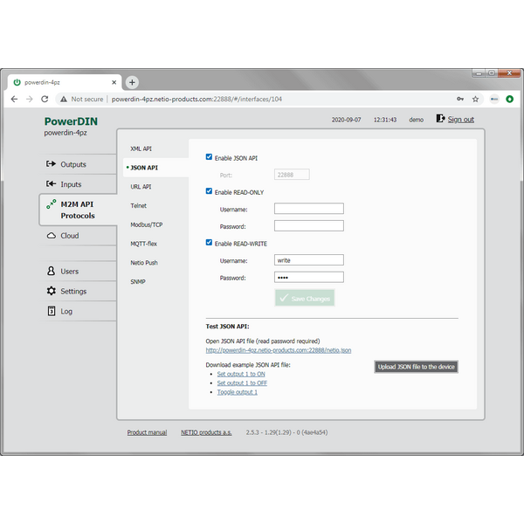This screenshot has height=524, width=524.
Task: Open a new browser tab
Action: [133, 82]
